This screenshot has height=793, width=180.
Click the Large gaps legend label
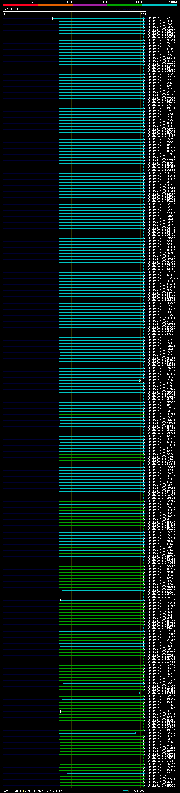click(x=12, y=790)
